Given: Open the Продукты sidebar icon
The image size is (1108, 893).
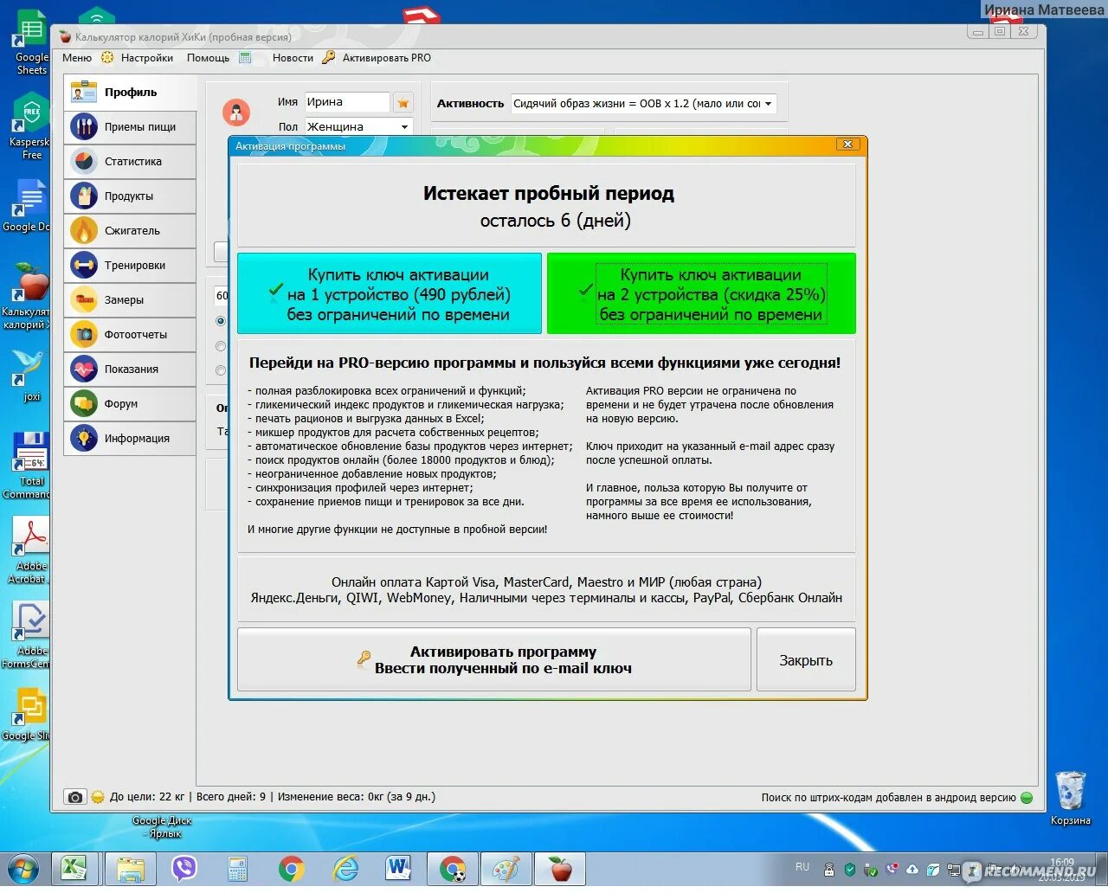Looking at the screenshot, I should pyautogui.click(x=84, y=196).
